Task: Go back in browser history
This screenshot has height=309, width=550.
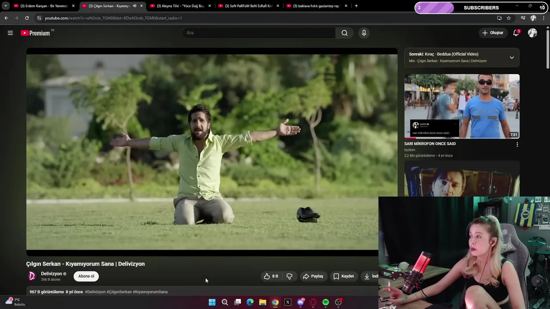Action: click(x=6, y=18)
